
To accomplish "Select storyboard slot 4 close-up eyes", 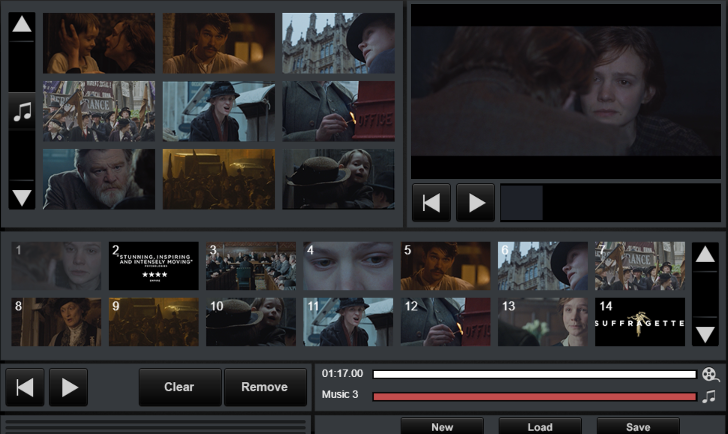I will point(348,266).
